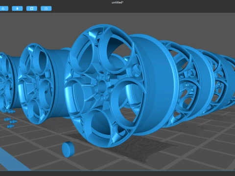This screenshot has height=176, width=235.
Task: Click the toolbar button with the square icon
Action: pos(32,8)
